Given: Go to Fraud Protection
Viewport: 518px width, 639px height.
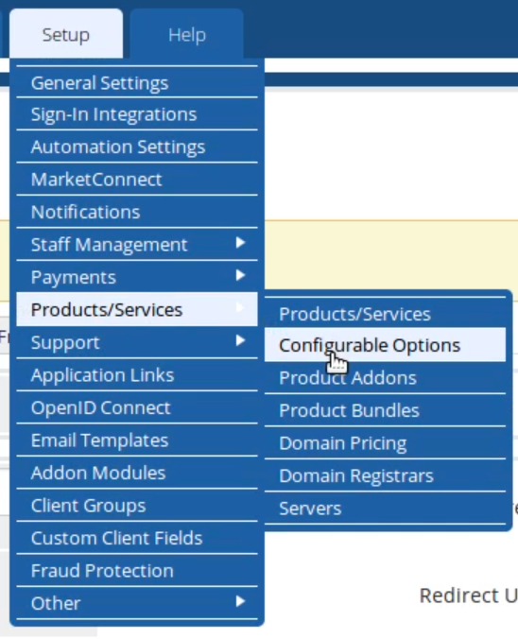Looking at the screenshot, I should pyautogui.click(x=137, y=571).
